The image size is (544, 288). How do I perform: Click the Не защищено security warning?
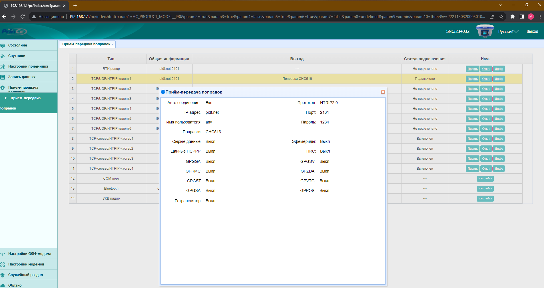coord(48,17)
